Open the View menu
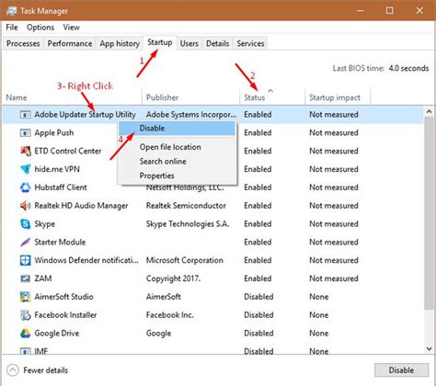The image size is (436, 386). click(72, 28)
